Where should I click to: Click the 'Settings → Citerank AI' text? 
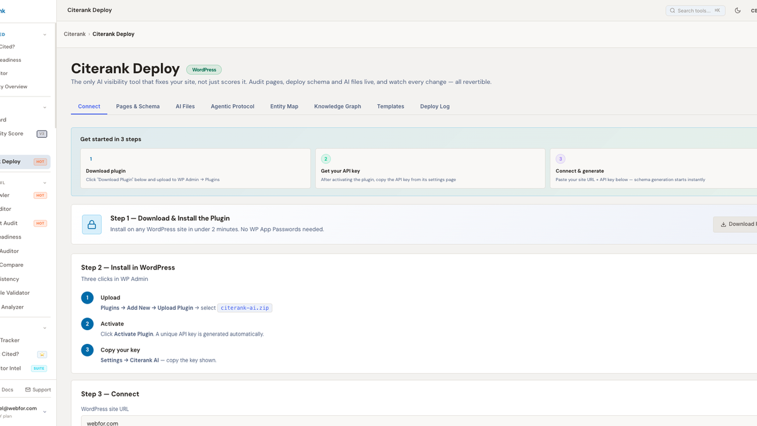(x=130, y=360)
